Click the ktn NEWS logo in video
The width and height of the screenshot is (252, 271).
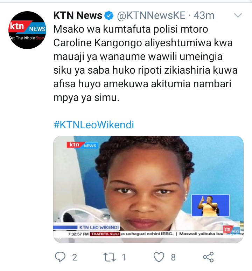tap(82, 145)
